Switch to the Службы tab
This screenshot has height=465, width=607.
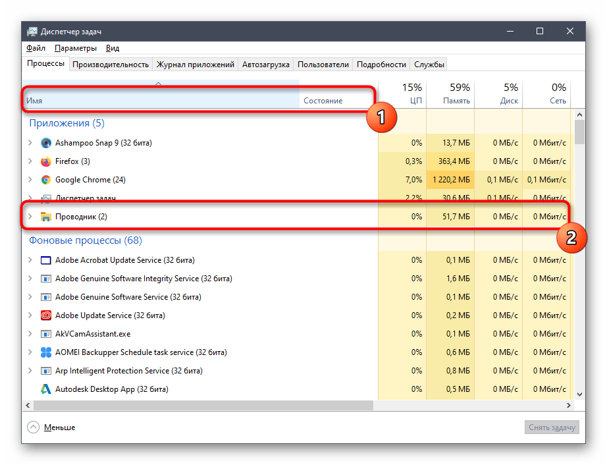click(429, 65)
